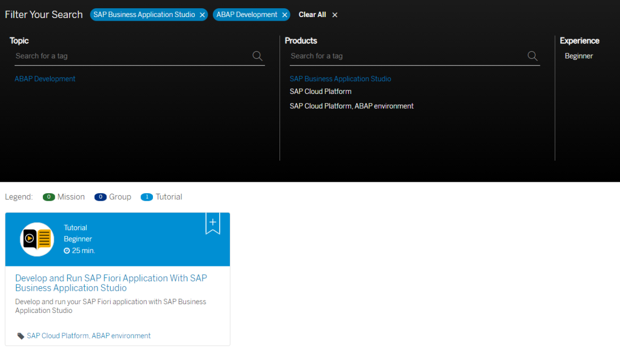Click the bookmark icon on the tutorial card
620x347 pixels.
pyautogui.click(x=213, y=223)
